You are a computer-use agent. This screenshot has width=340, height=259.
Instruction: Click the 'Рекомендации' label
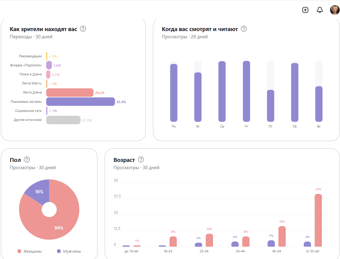pos(30,56)
